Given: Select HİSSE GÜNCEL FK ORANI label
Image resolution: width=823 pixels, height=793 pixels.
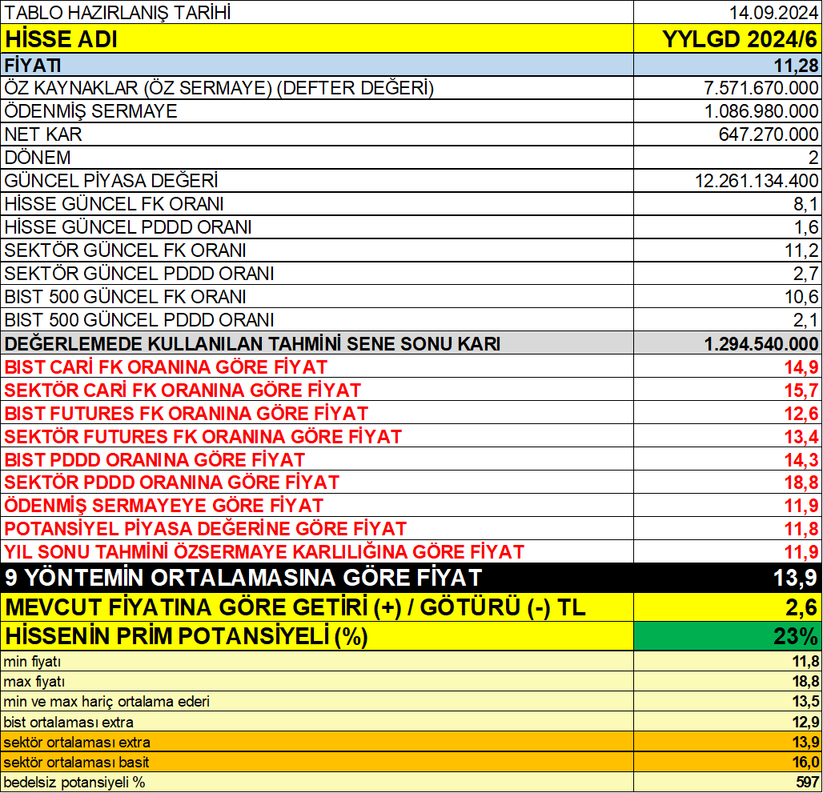Looking at the screenshot, I should pos(114,203).
